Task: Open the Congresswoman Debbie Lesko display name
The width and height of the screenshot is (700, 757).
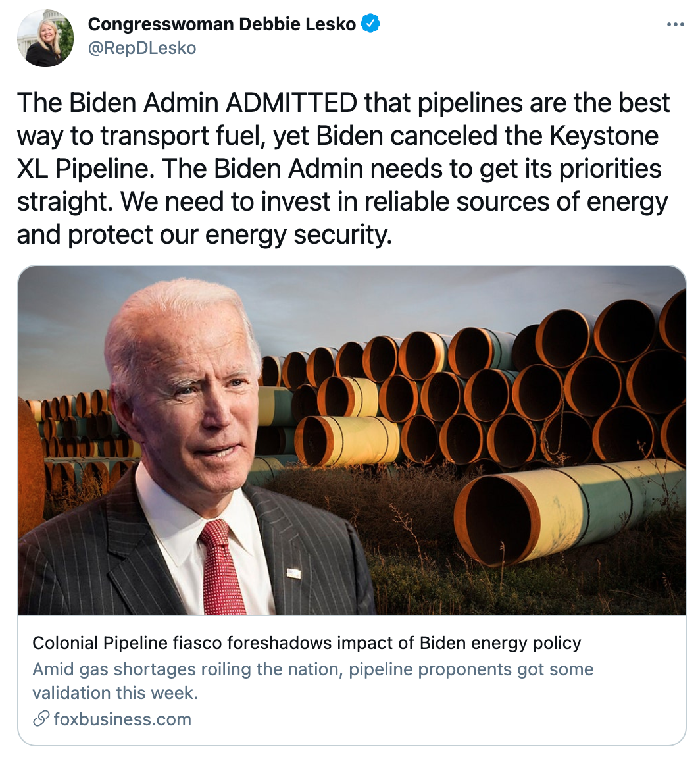Action: point(222,24)
